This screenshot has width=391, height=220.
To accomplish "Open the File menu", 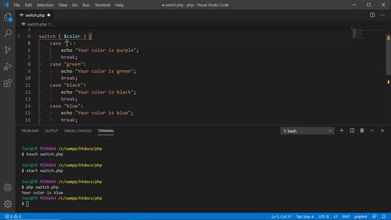I will (16, 5).
